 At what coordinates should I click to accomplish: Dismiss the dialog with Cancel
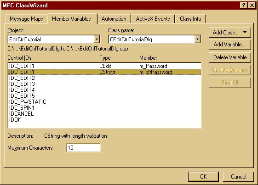(238, 176)
